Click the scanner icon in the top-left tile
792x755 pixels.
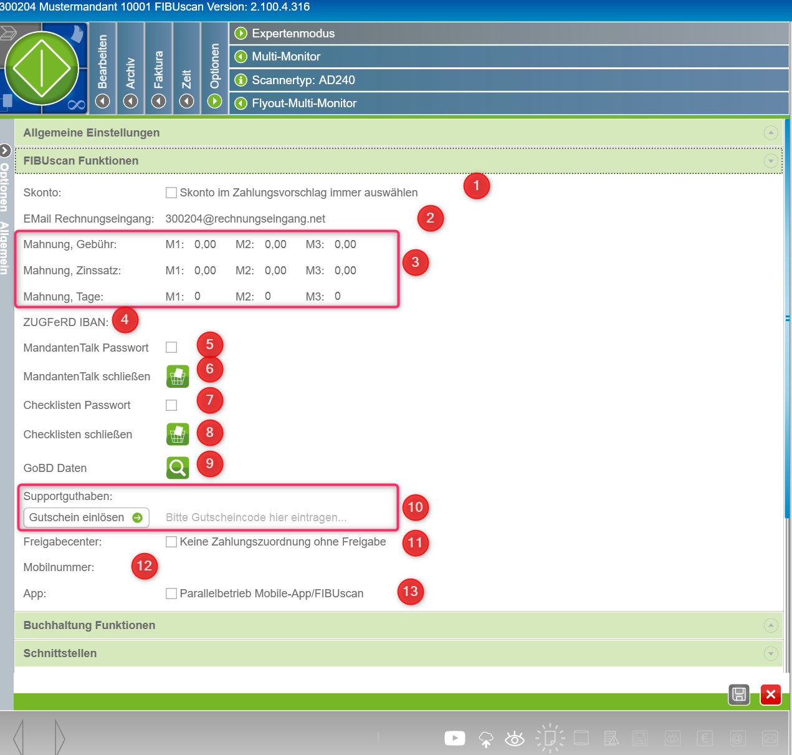point(8,32)
